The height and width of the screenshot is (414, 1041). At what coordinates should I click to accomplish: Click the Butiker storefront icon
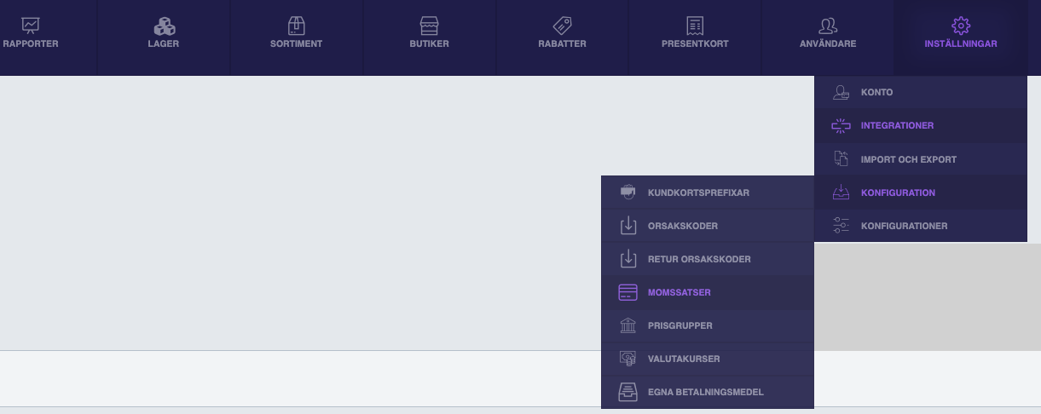click(430, 26)
